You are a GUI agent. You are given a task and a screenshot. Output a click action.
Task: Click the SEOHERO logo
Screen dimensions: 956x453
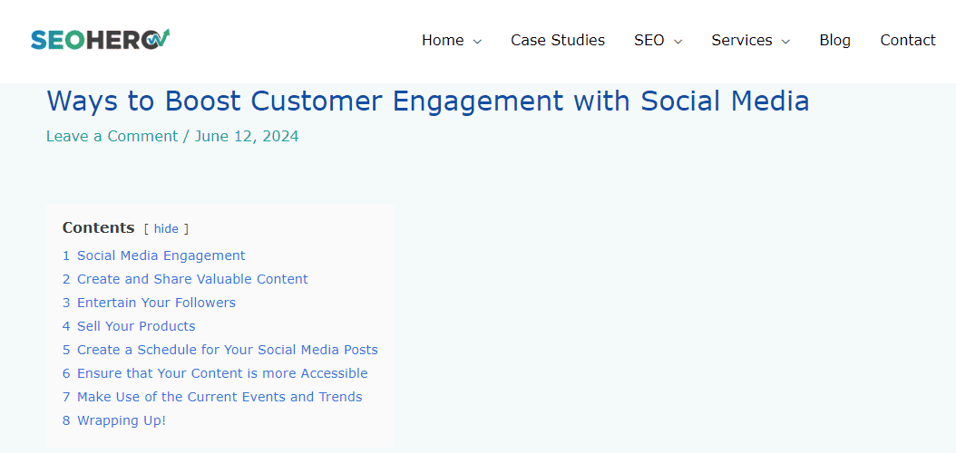[x=101, y=40]
